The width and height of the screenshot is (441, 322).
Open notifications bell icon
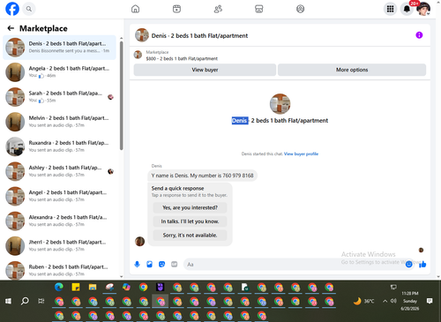click(407, 9)
